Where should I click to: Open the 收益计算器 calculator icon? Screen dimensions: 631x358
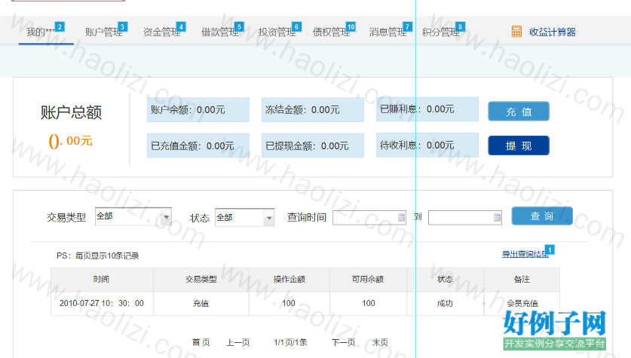[516, 32]
